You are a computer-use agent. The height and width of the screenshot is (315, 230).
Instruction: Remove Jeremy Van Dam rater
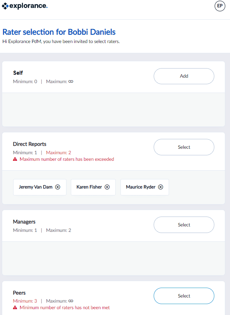click(x=58, y=187)
